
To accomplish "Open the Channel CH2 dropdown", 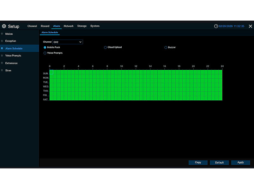I will tap(67, 42).
